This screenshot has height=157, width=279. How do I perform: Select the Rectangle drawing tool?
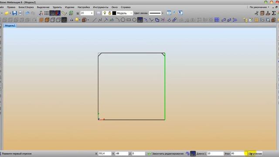129,20
